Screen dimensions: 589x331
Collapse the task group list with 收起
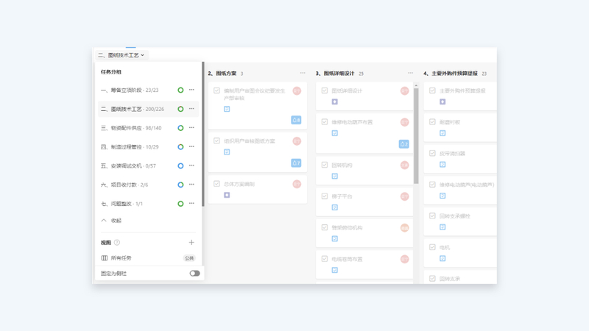[x=111, y=221]
